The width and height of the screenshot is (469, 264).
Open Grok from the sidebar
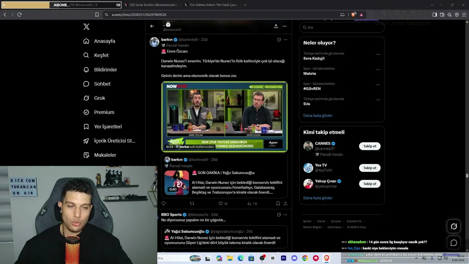94,98
